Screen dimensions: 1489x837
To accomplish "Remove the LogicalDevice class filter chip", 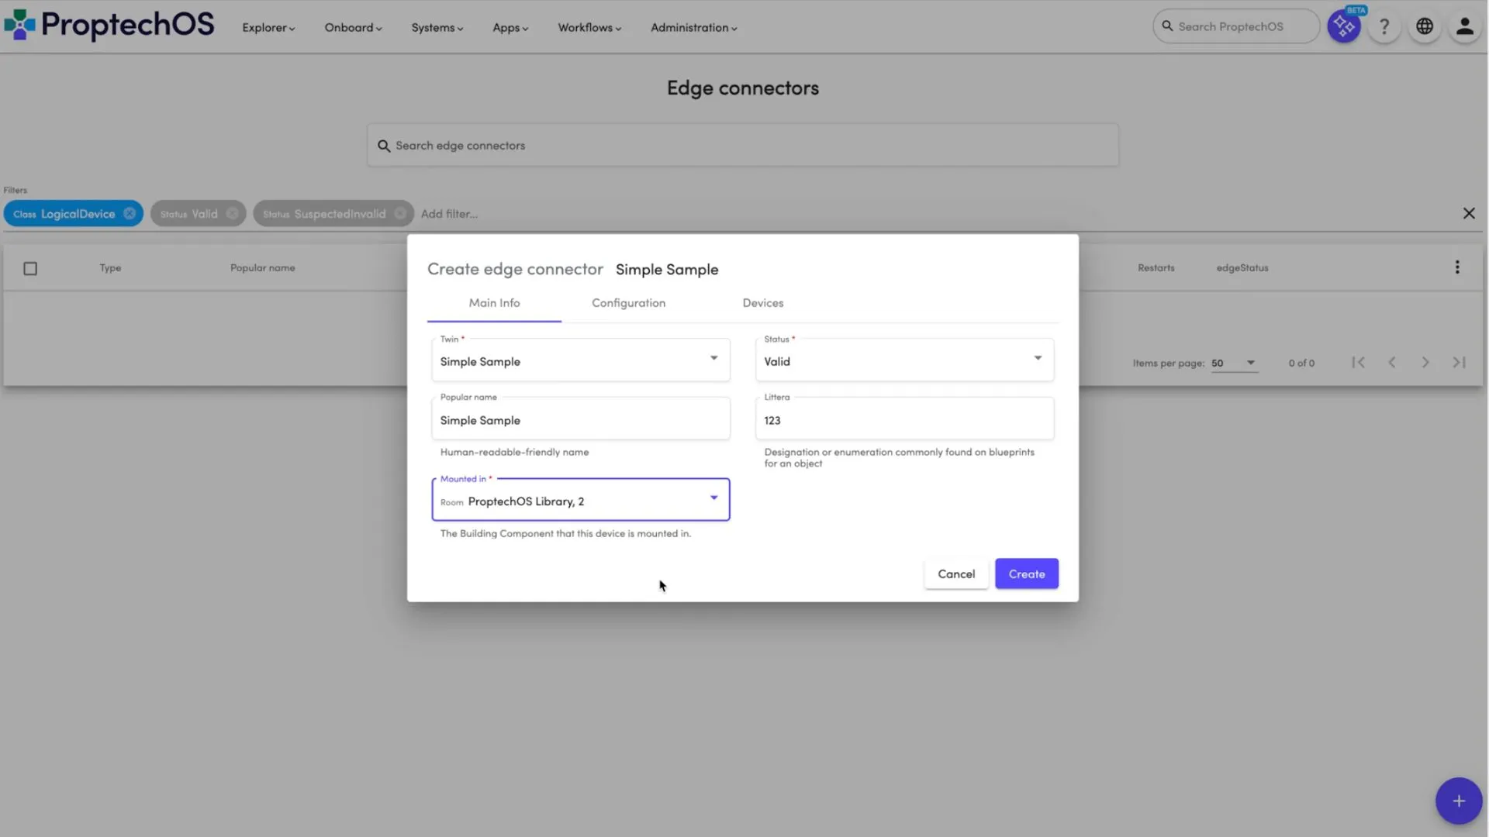I will pos(130,214).
